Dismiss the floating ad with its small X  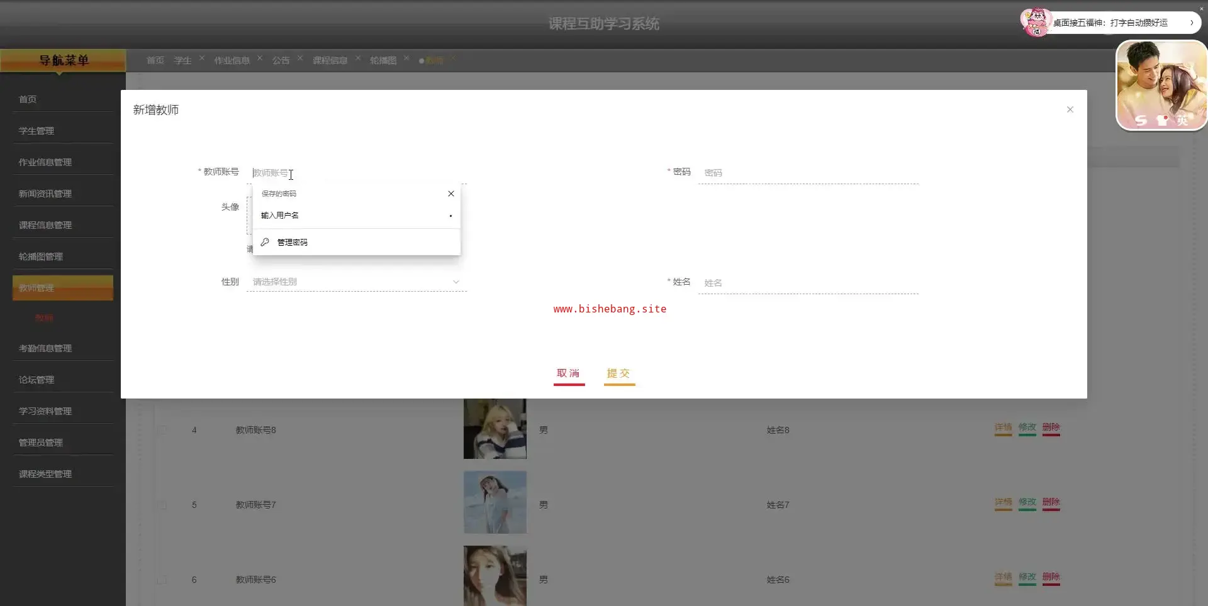(1202, 9)
